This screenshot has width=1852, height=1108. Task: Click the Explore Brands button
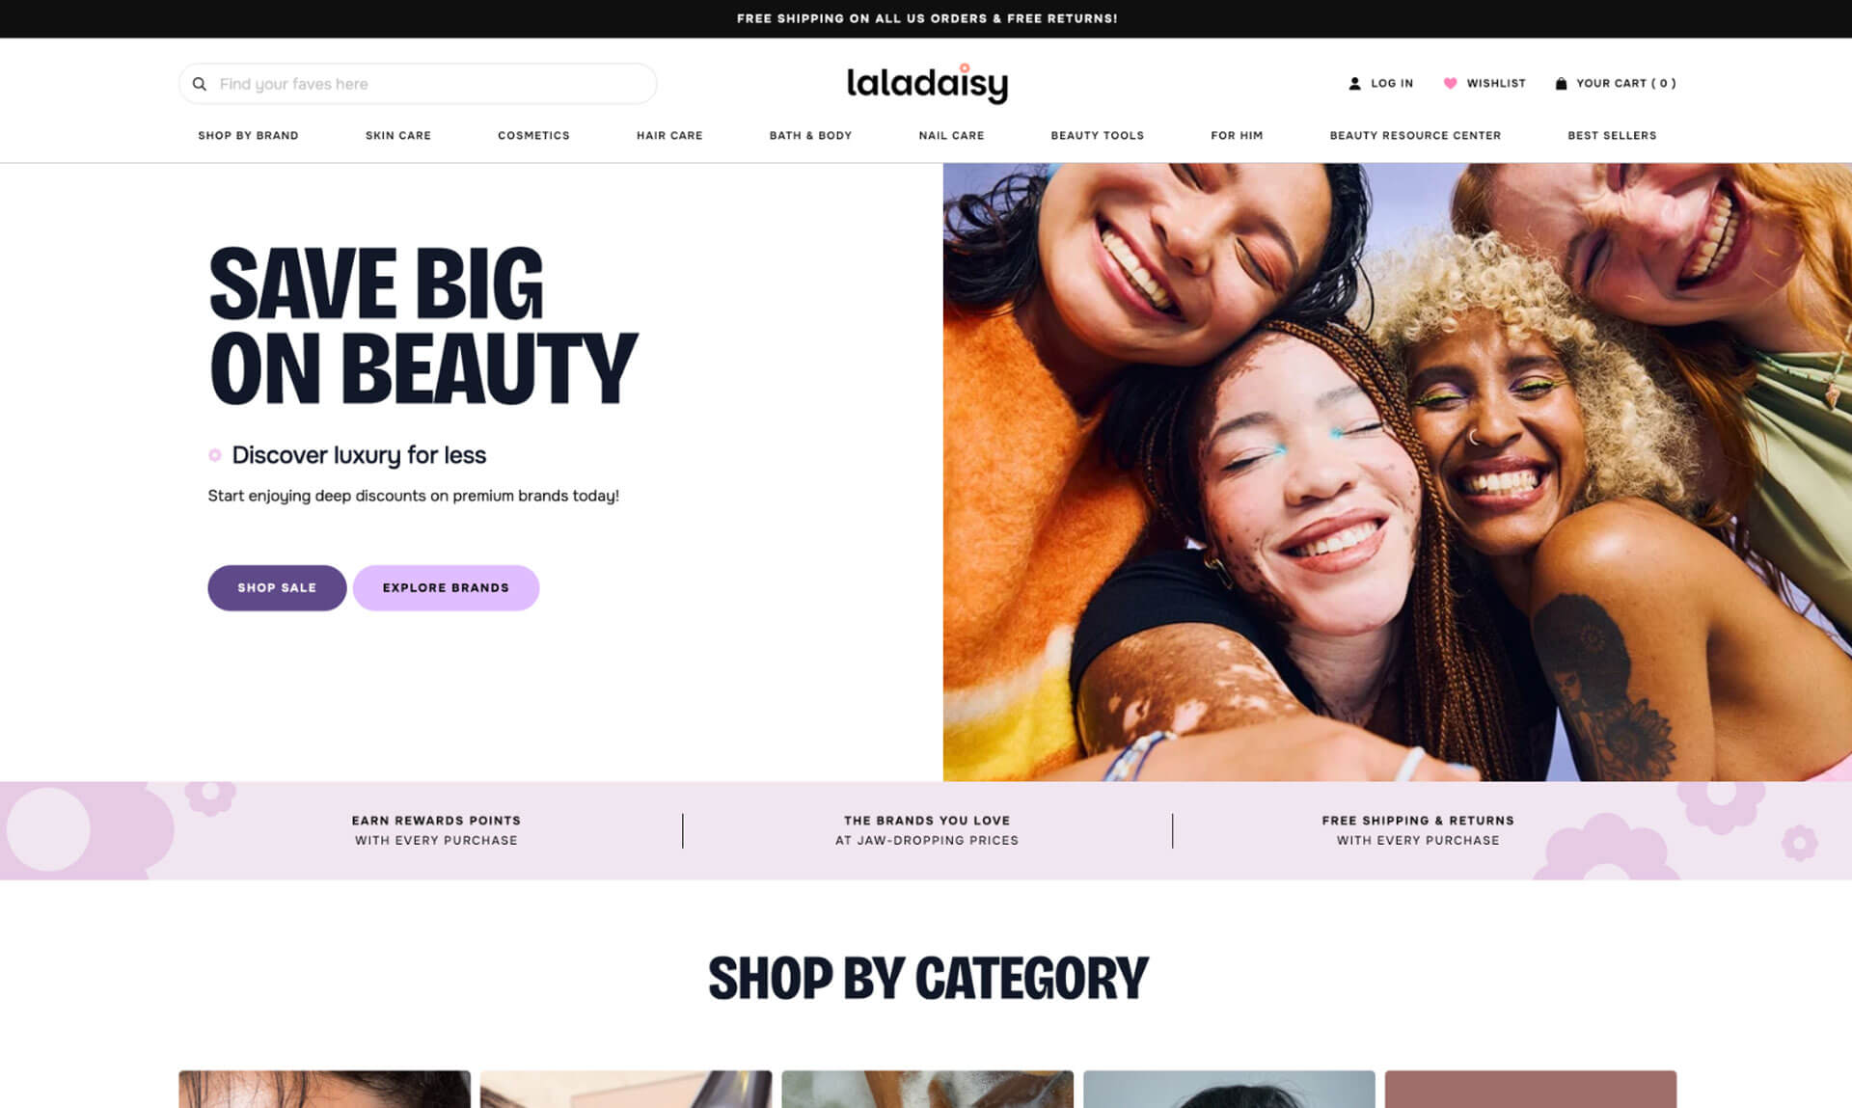point(446,588)
